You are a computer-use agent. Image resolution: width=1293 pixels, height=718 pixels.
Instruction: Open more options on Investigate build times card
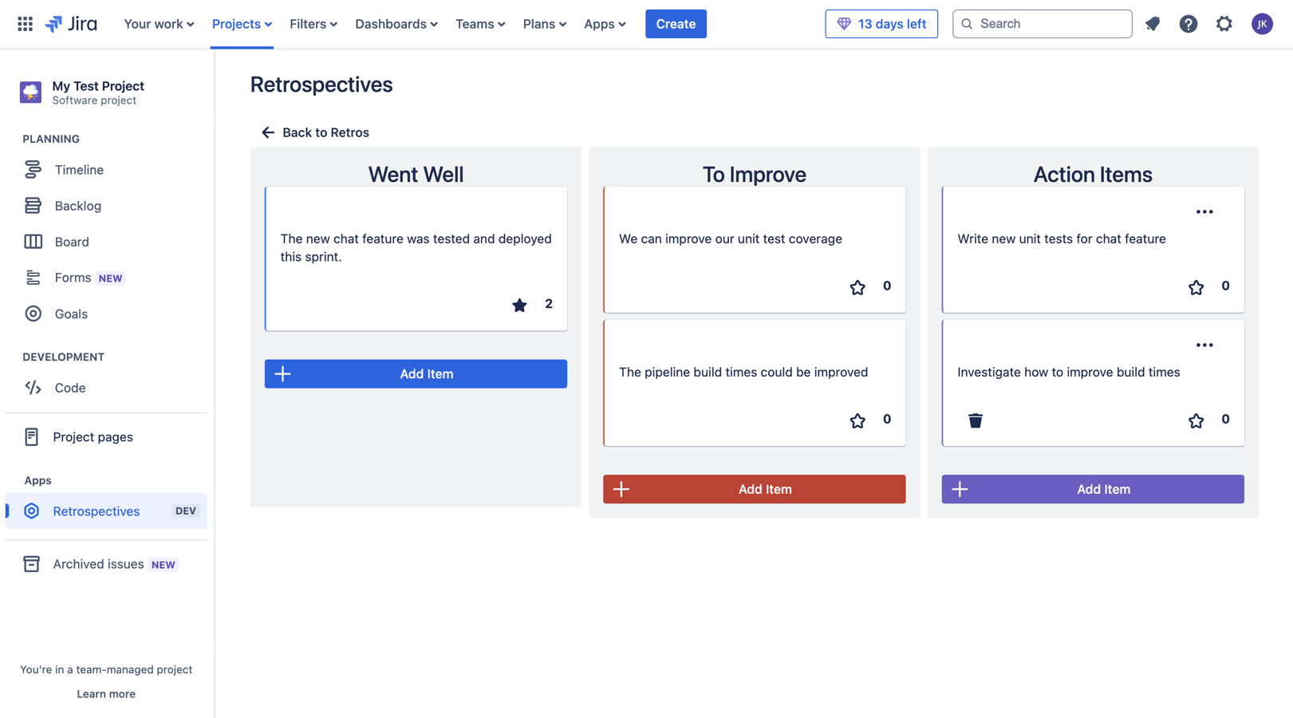pyautogui.click(x=1204, y=345)
